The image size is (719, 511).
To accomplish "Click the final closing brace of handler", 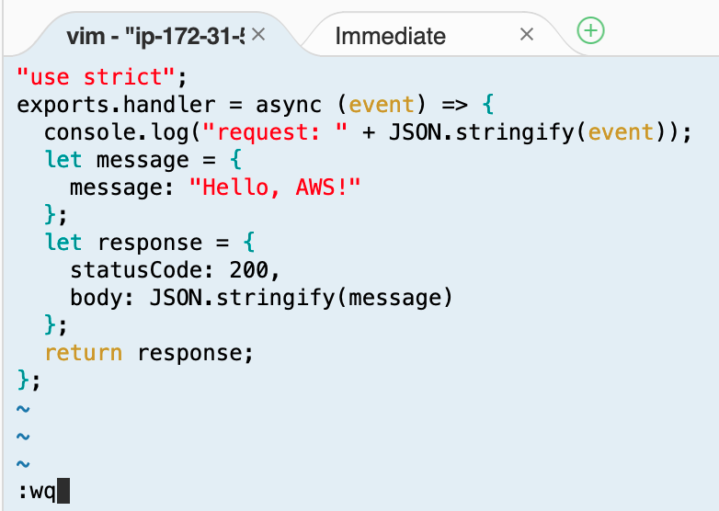I will pos(23,380).
